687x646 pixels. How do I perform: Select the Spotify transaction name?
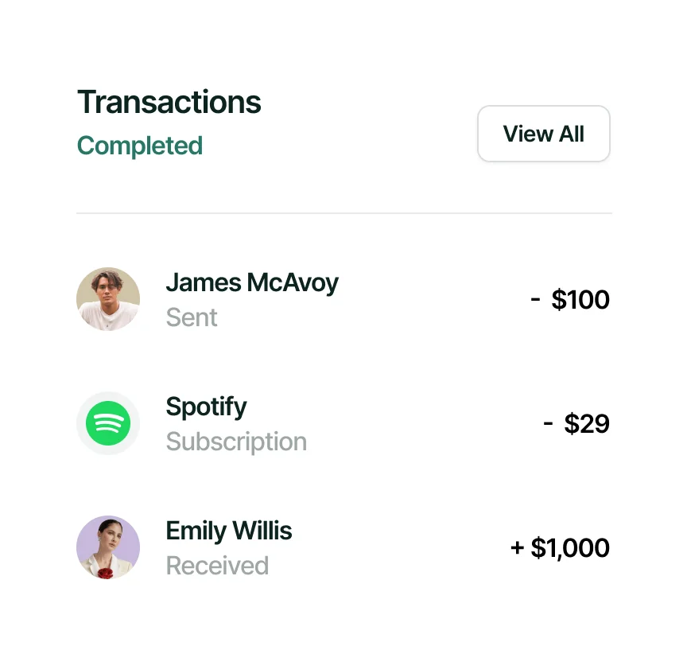pos(206,407)
